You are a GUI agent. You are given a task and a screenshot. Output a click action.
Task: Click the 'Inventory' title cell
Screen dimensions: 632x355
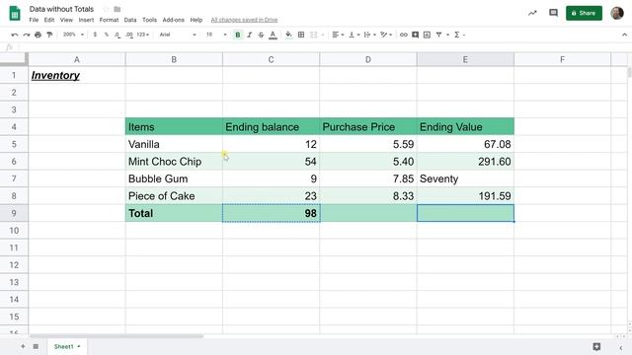click(77, 75)
